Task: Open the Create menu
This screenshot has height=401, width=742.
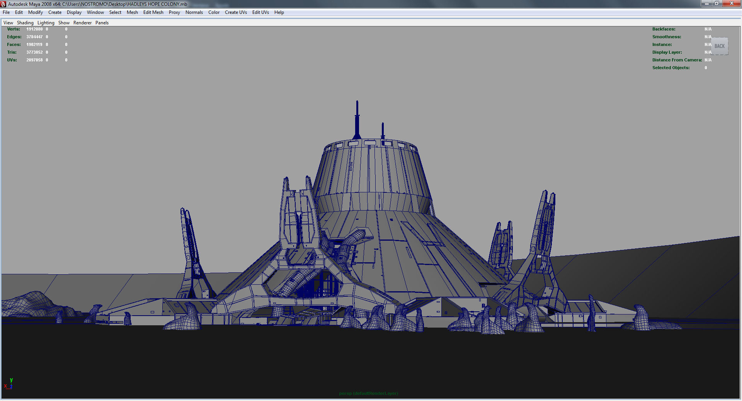Action: [x=55, y=12]
